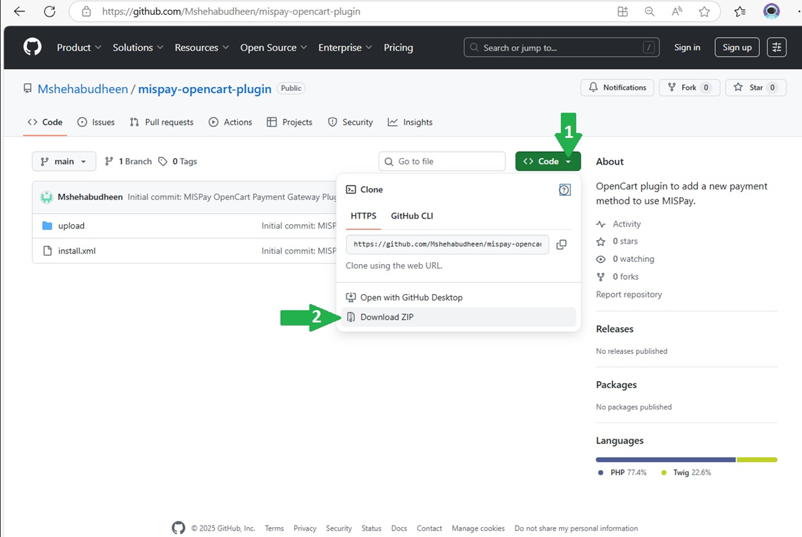This screenshot has width=802, height=537.
Task: Click the Twig 22.6% language link
Action: click(686, 473)
